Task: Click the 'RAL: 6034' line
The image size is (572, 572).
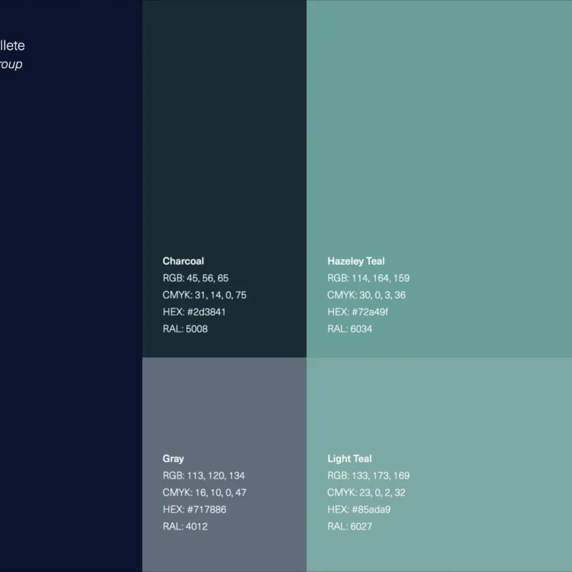Action: (350, 329)
